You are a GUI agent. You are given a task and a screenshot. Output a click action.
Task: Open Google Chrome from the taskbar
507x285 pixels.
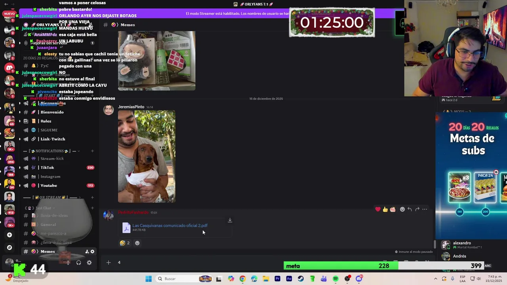point(242,279)
